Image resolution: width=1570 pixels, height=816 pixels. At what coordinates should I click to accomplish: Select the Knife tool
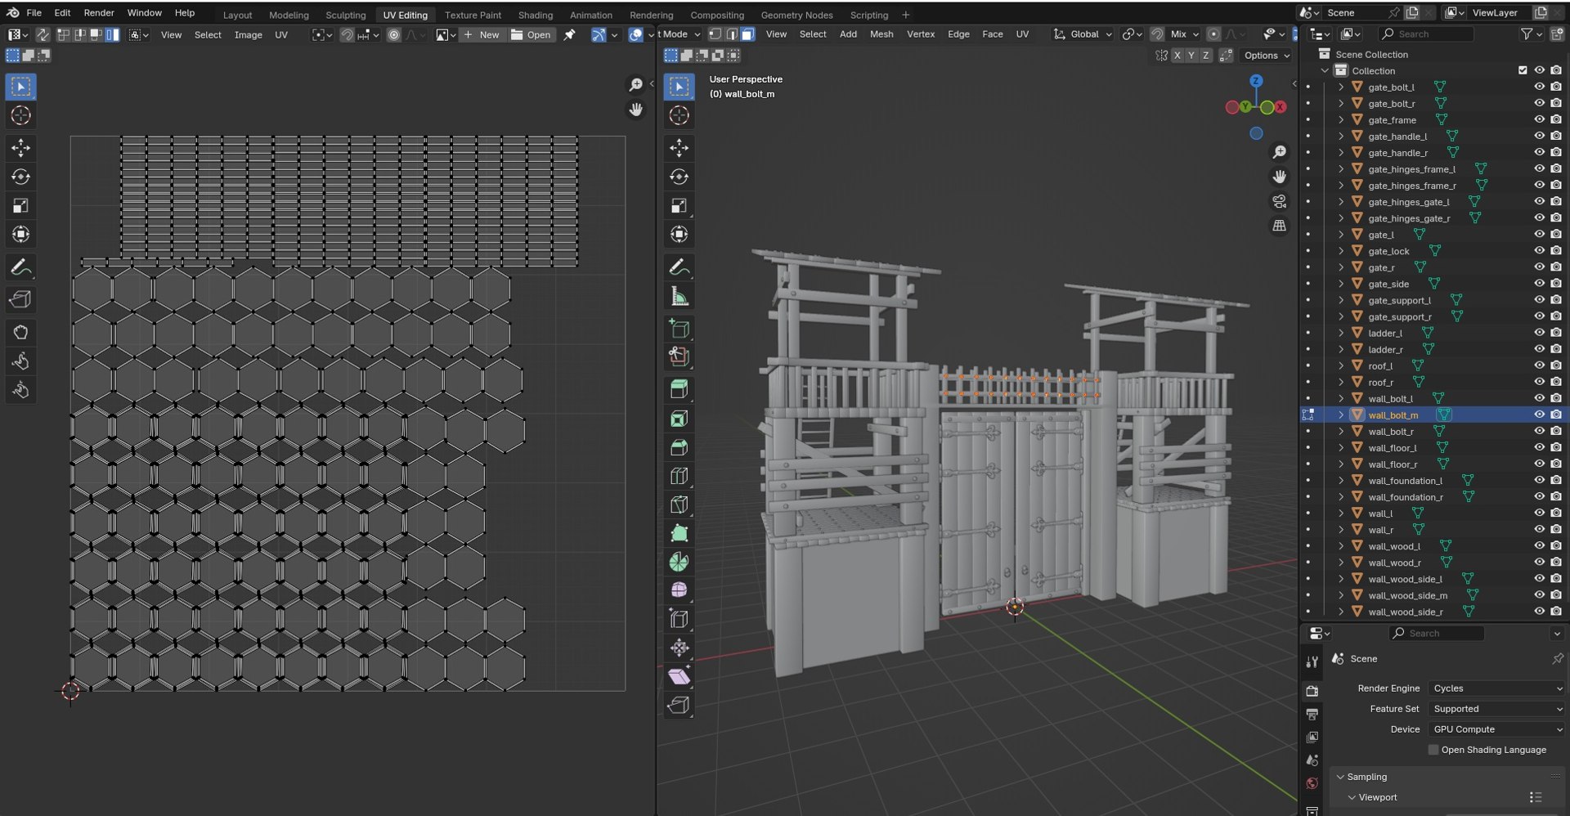click(x=679, y=504)
